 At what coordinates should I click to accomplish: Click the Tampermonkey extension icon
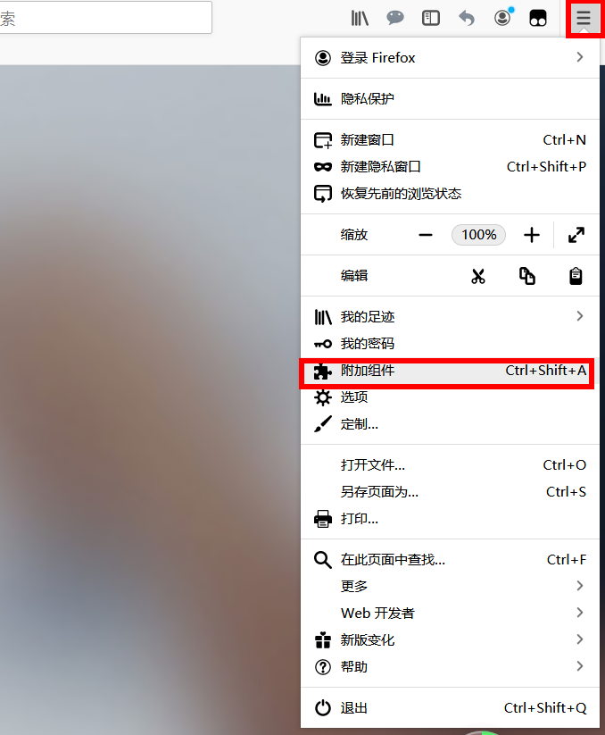(x=538, y=18)
